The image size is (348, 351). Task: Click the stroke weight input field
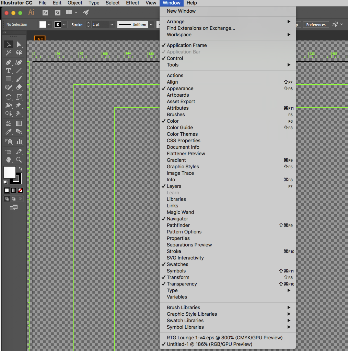(x=100, y=25)
